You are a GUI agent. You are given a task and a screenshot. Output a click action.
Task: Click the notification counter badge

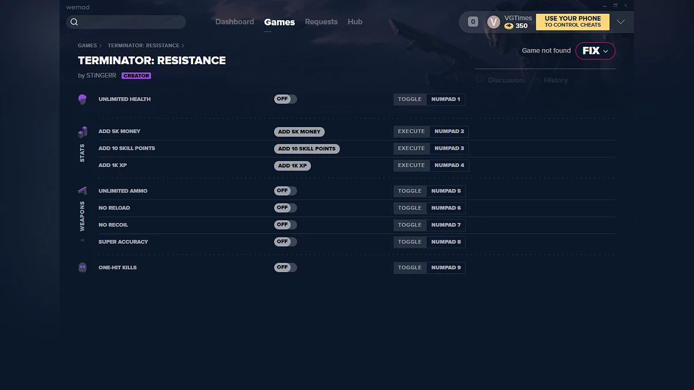472,22
